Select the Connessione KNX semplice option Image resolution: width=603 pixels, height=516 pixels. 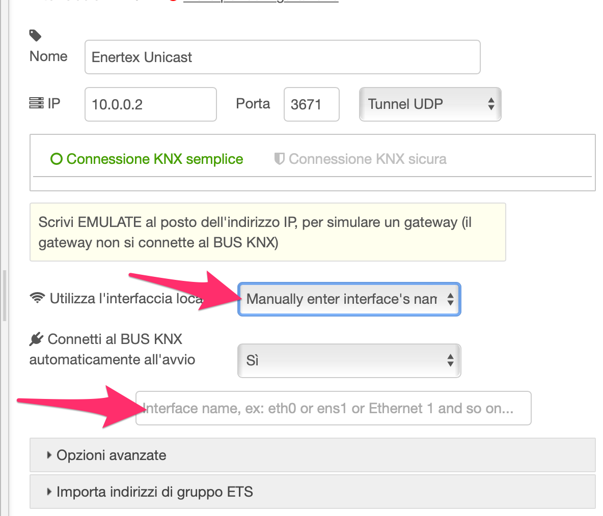[x=148, y=159]
